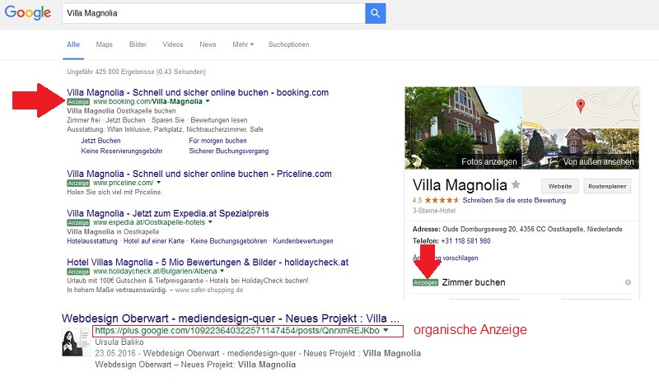Switch to the Maps tab
This screenshot has width=659, height=386.
click(x=105, y=44)
